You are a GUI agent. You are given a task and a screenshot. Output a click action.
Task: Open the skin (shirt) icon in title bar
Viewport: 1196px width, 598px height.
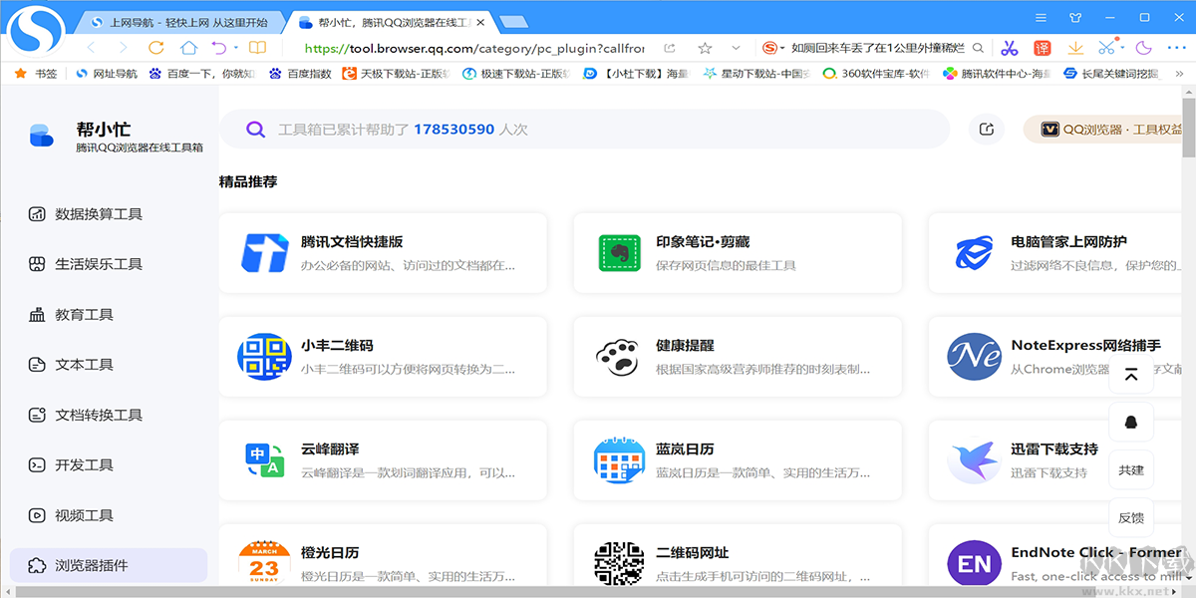coord(1075,17)
